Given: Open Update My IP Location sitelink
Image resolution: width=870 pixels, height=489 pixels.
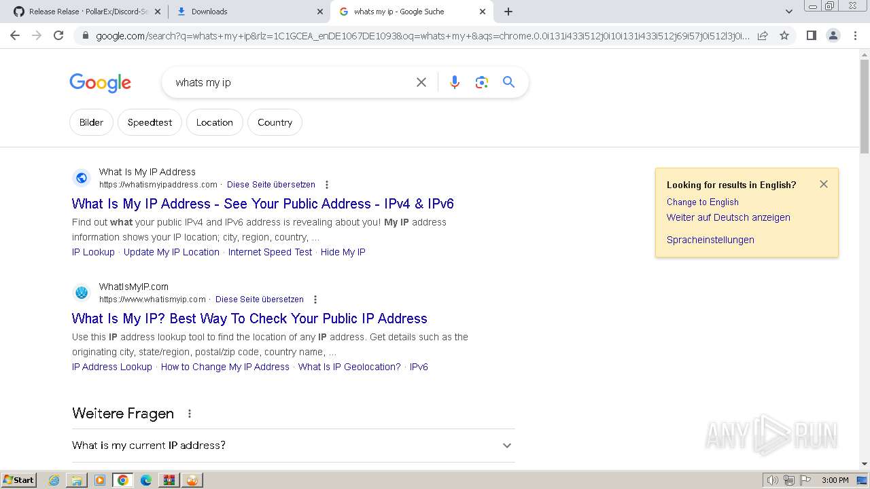Looking at the screenshot, I should click(171, 252).
